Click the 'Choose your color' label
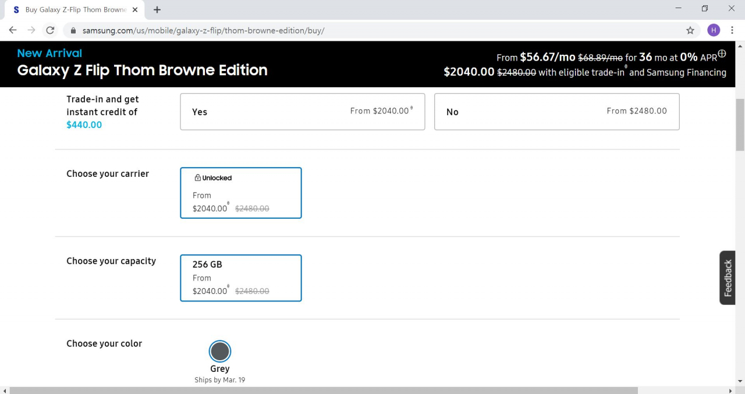The height and width of the screenshot is (394, 745). 104,343
